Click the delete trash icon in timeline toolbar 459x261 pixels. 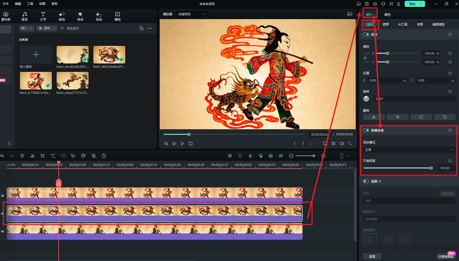pos(22,156)
